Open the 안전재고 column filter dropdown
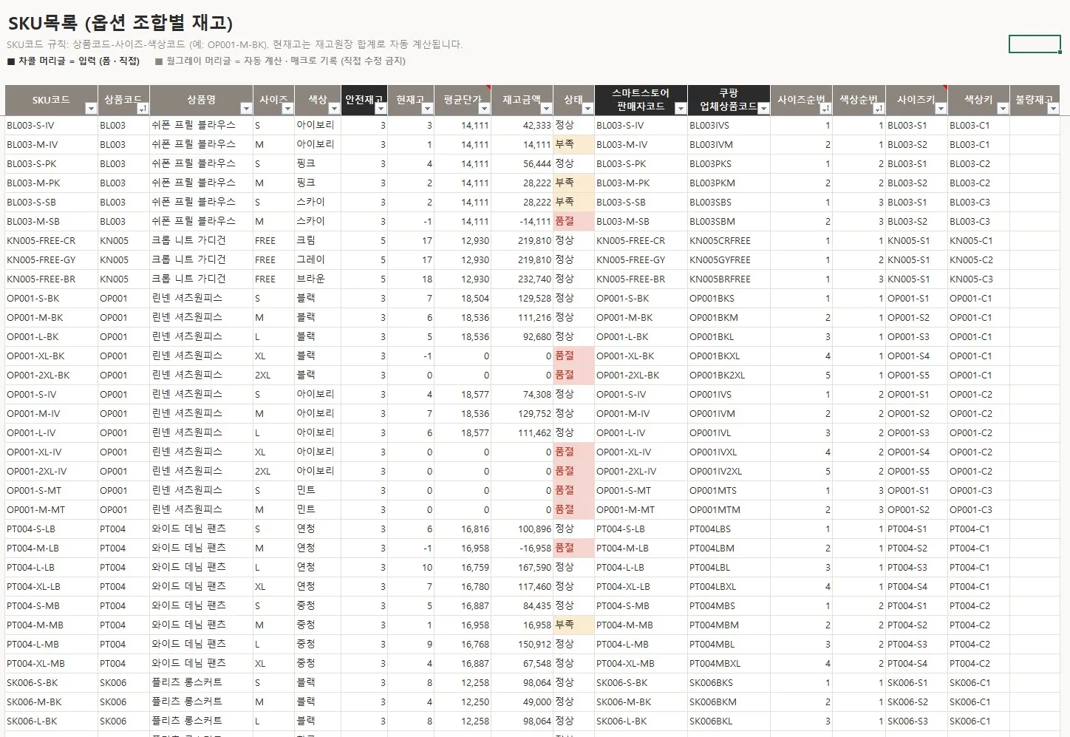1070x737 pixels. 381,109
